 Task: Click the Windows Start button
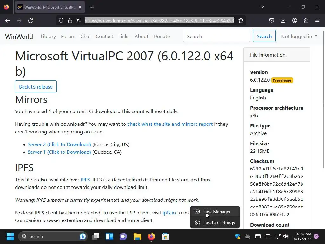pos(10,236)
